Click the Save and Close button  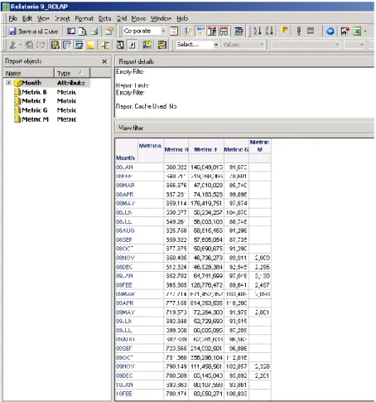pyautogui.click(x=33, y=31)
